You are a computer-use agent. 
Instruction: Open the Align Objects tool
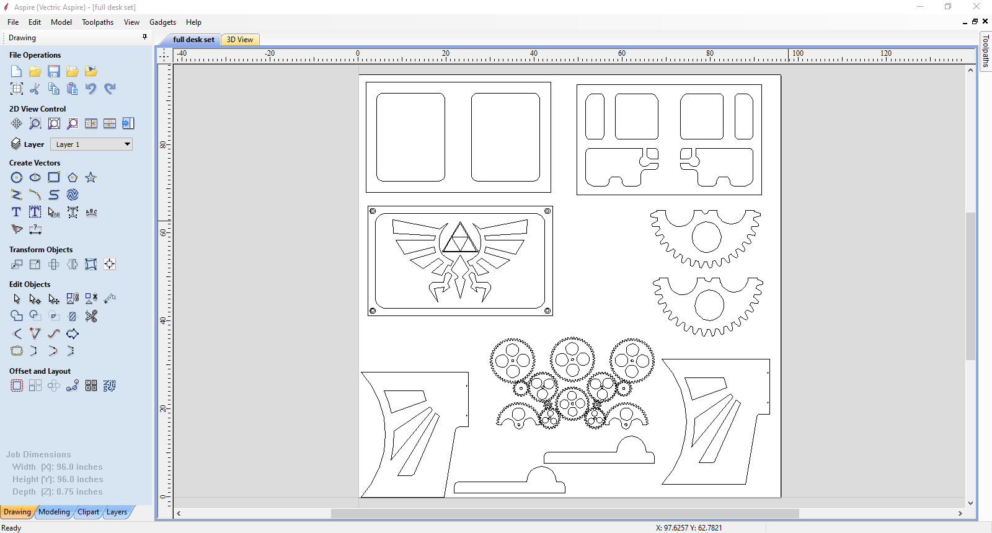click(x=110, y=264)
